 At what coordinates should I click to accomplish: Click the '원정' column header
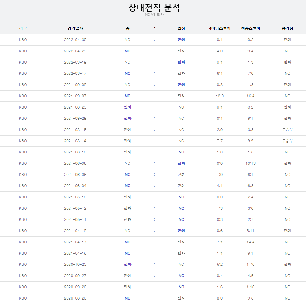click(181, 28)
